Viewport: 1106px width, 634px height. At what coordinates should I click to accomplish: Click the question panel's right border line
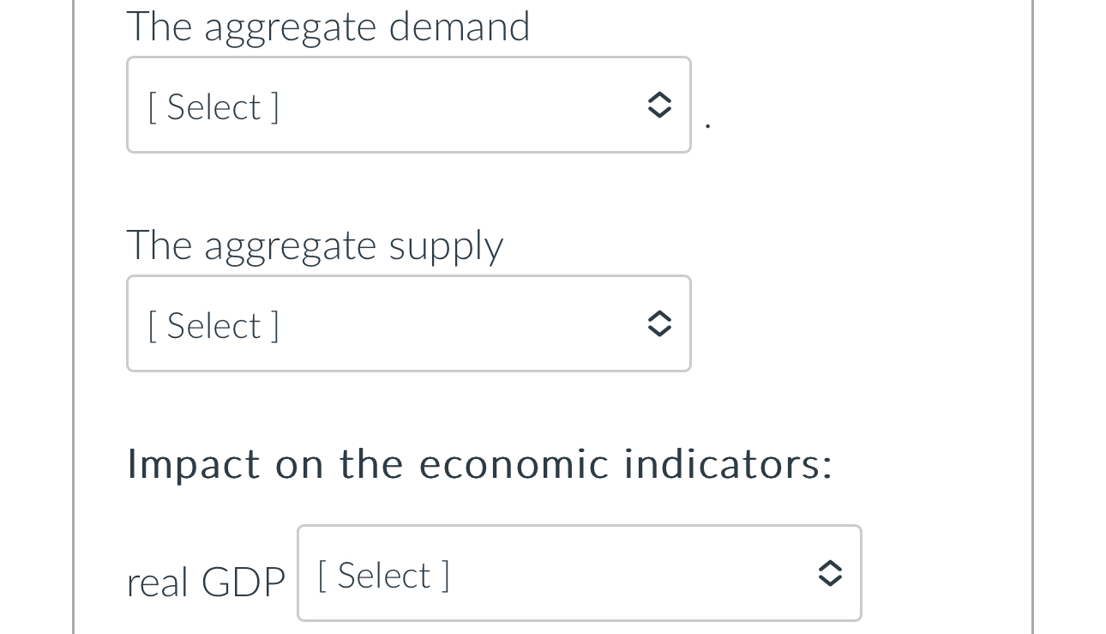(x=1032, y=317)
